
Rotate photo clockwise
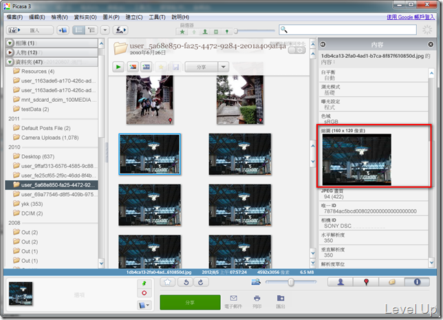pyautogui.click(x=201, y=282)
